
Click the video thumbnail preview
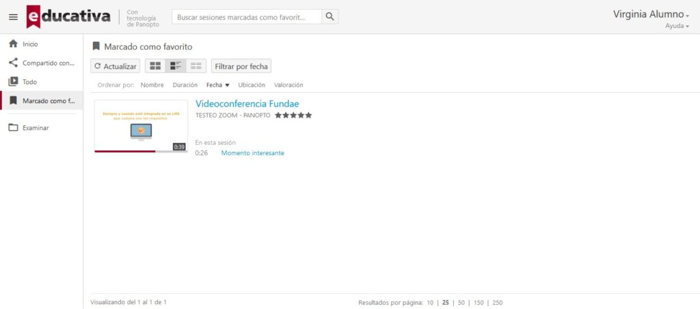tap(141, 126)
